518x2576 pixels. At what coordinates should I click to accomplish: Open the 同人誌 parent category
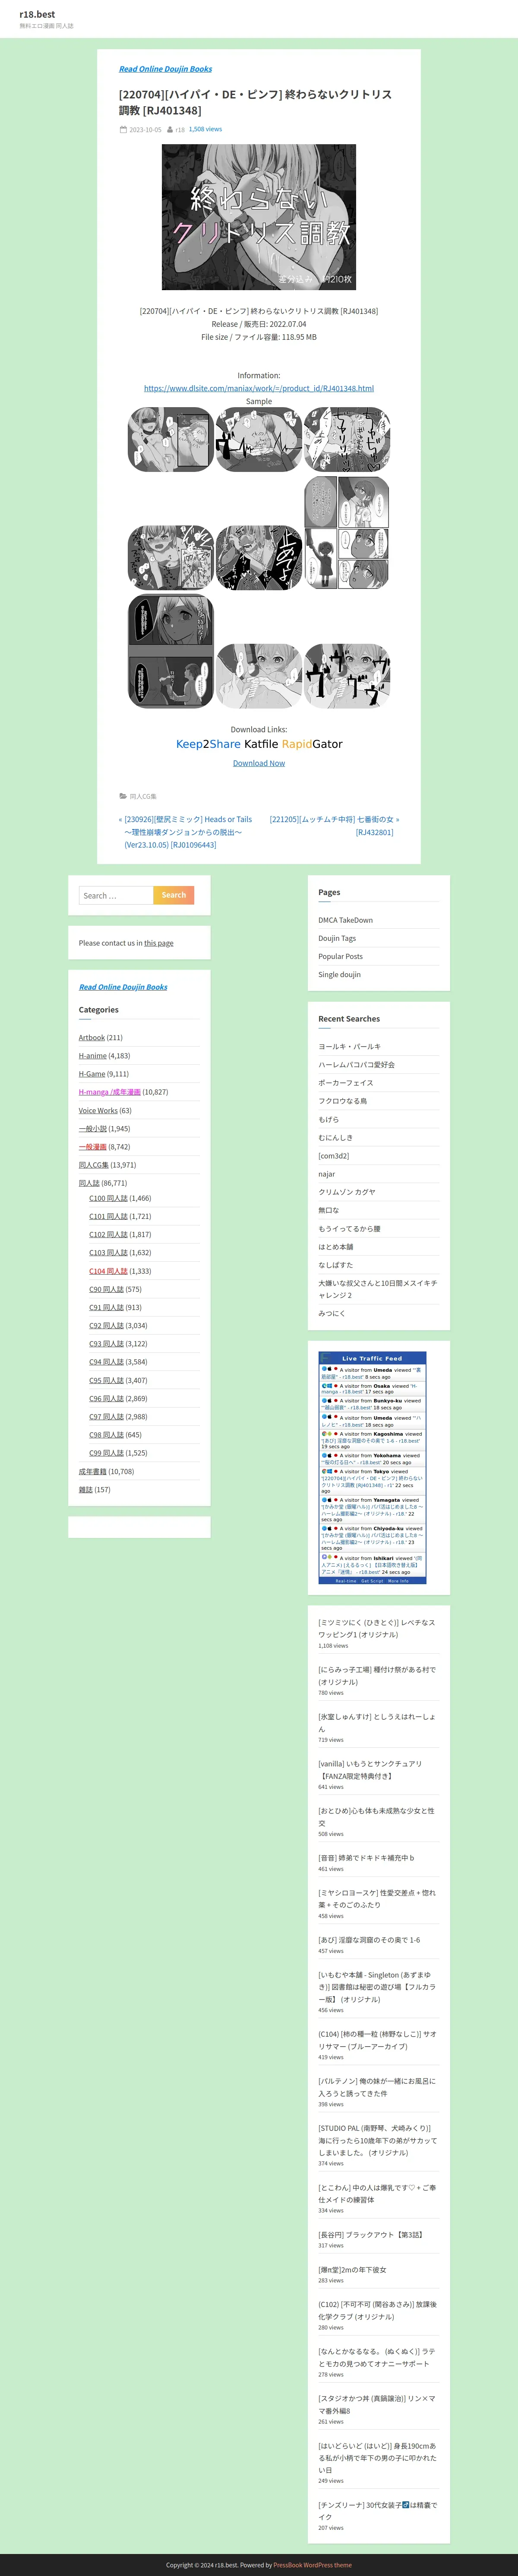(x=89, y=1183)
